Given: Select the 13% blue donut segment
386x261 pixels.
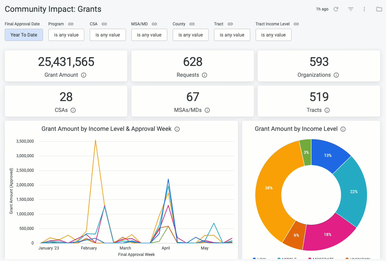Looking at the screenshot, I should (328, 155).
